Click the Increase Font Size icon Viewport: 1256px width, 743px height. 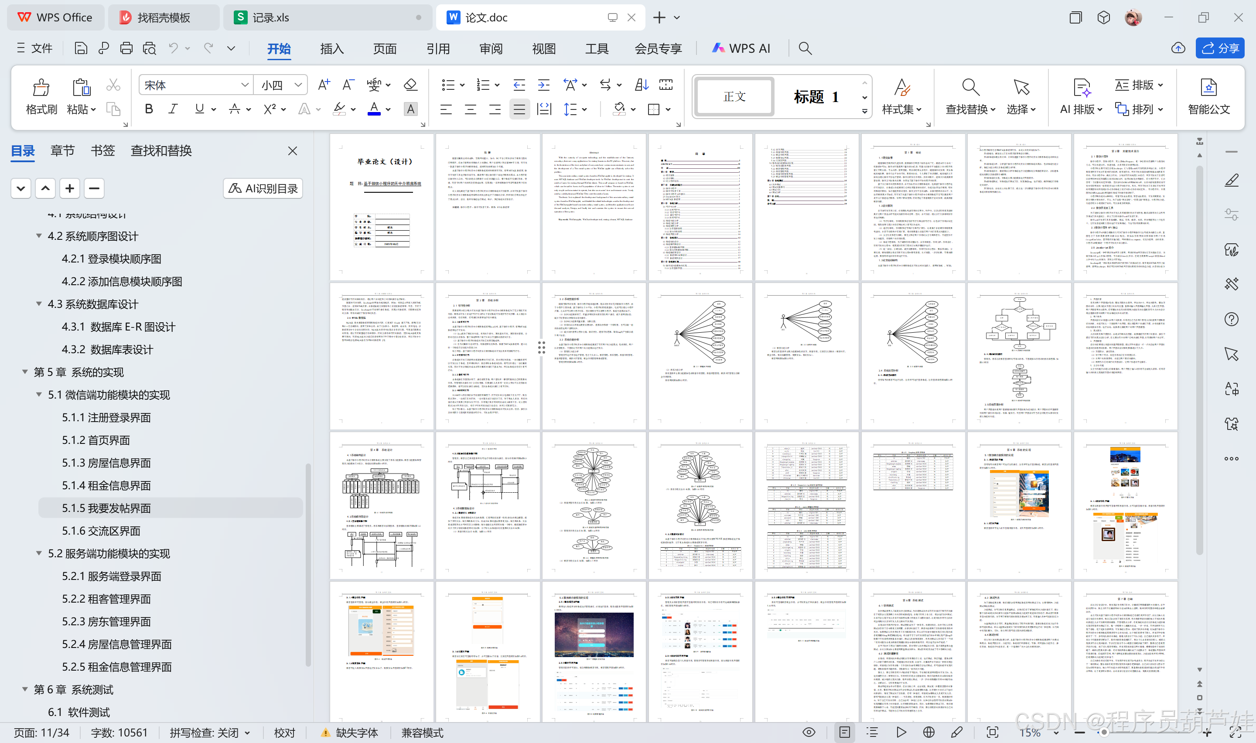click(324, 85)
